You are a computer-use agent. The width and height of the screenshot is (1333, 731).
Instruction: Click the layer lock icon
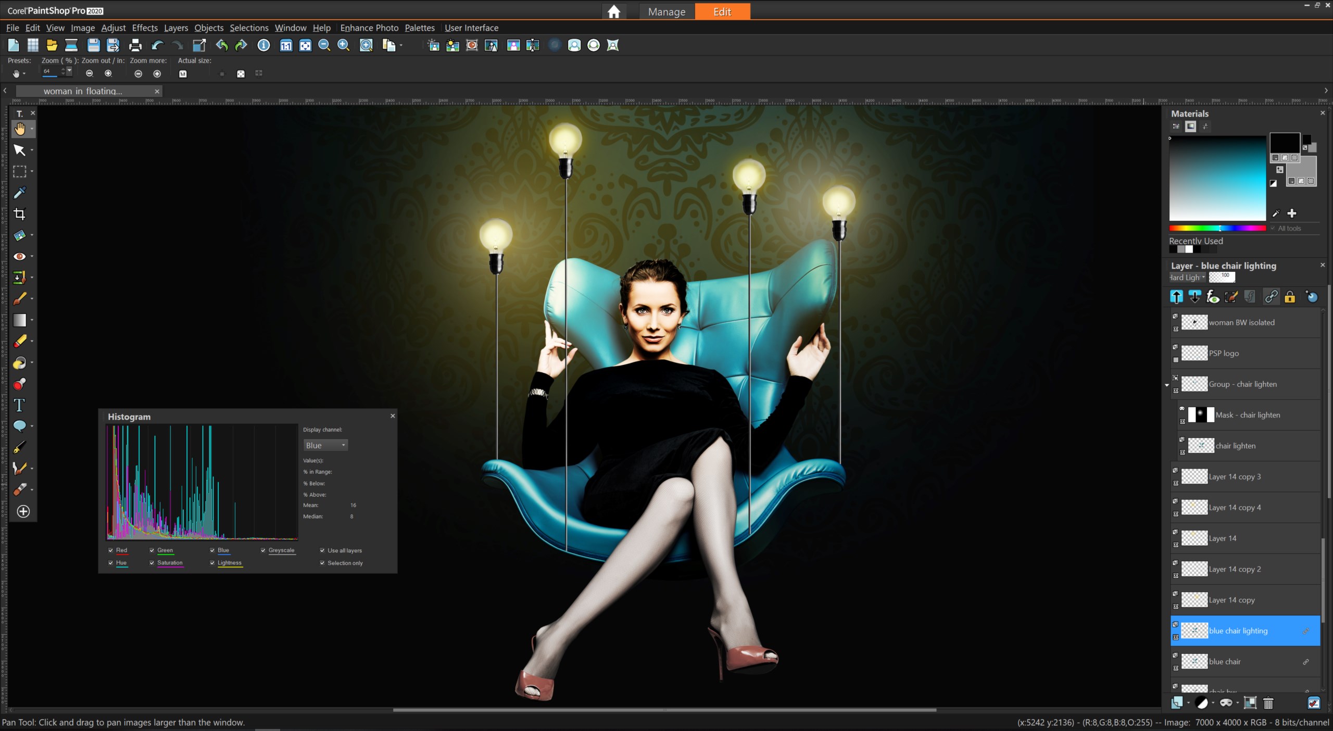pyautogui.click(x=1290, y=297)
